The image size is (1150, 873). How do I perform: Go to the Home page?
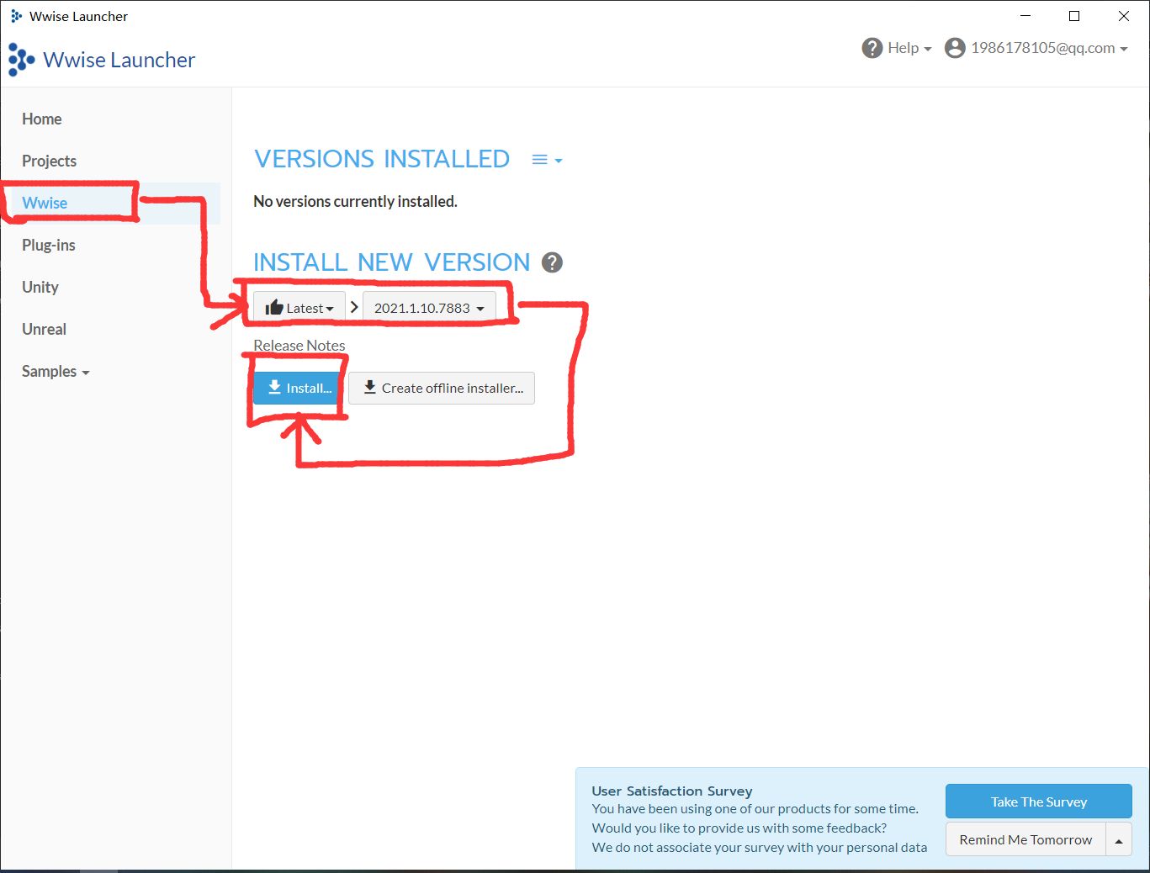[x=42, y=119]
